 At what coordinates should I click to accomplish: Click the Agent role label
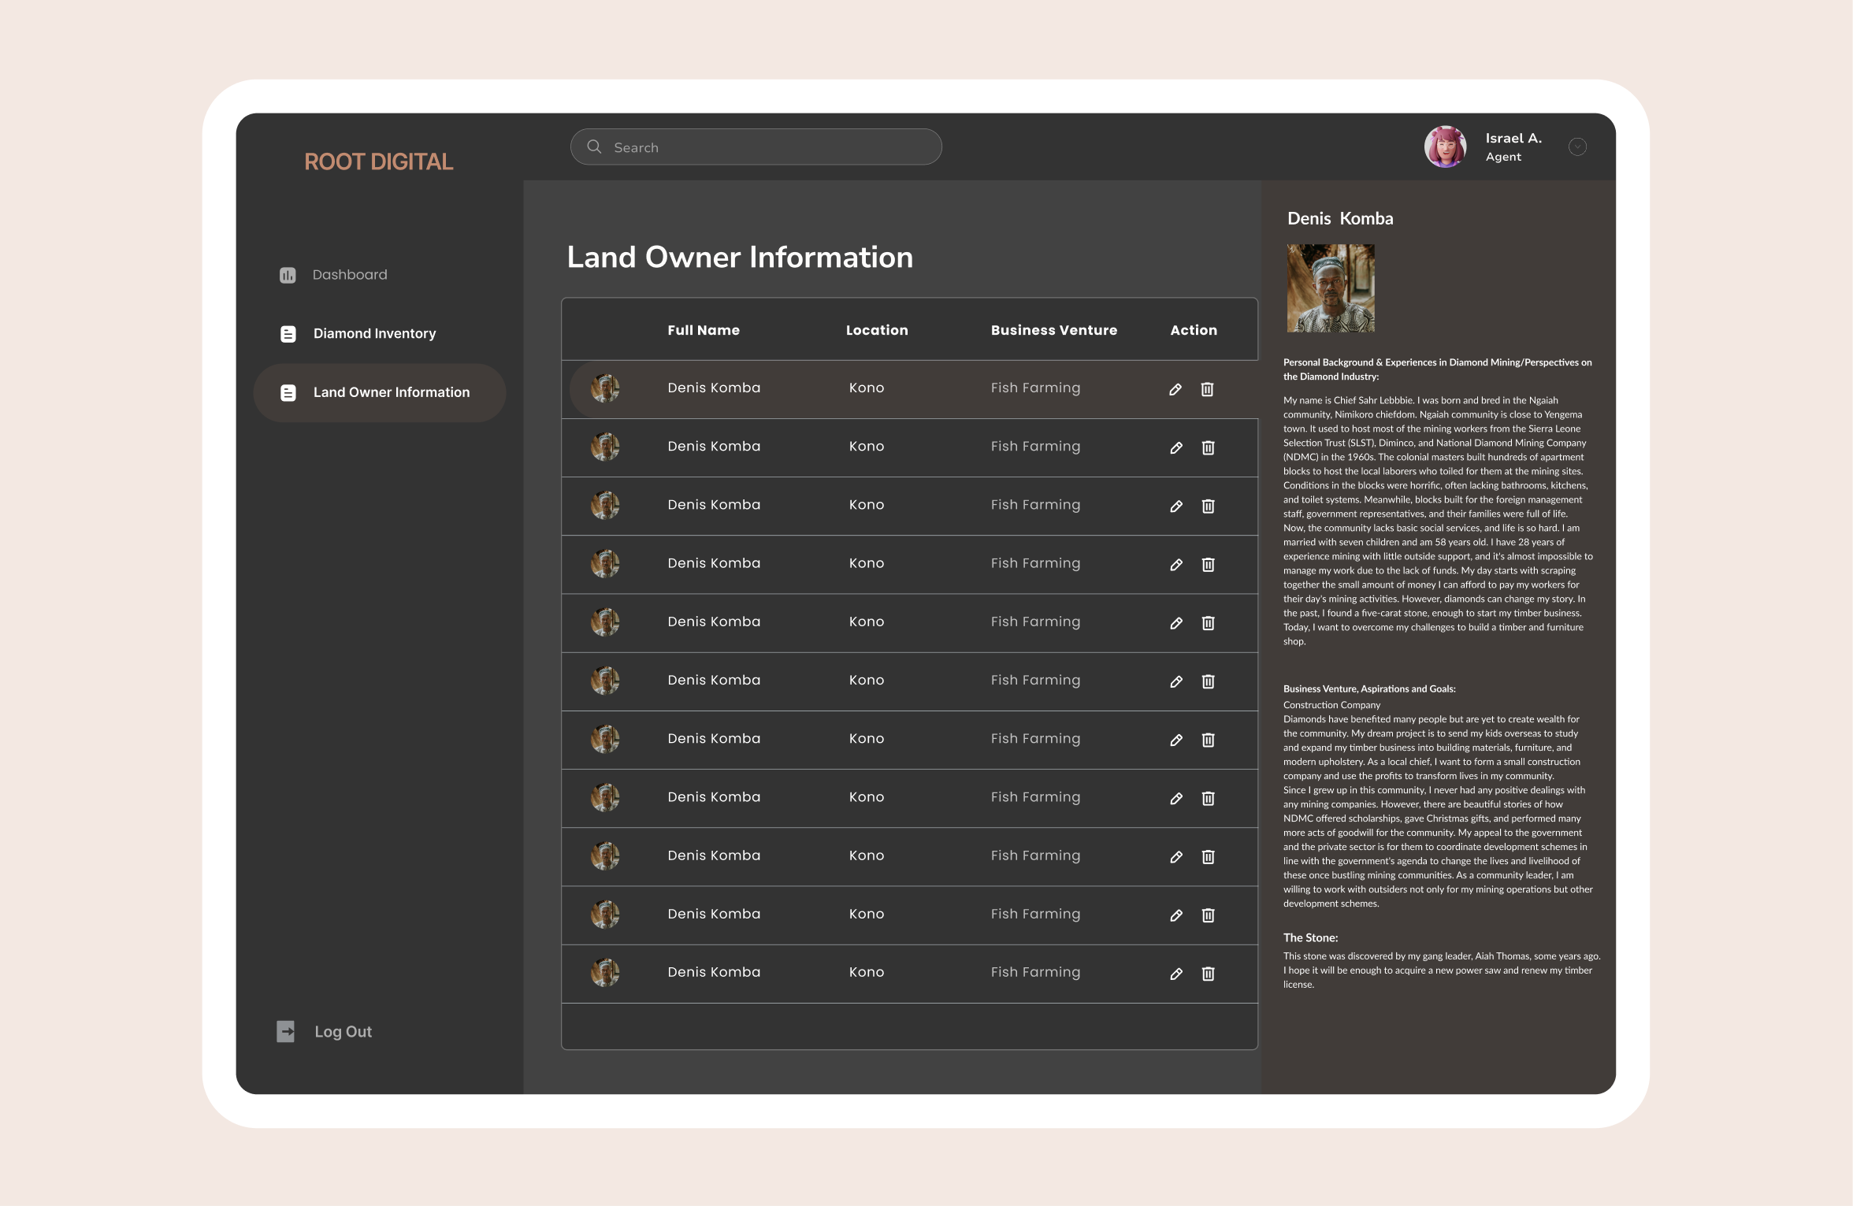coord(1503,157)
